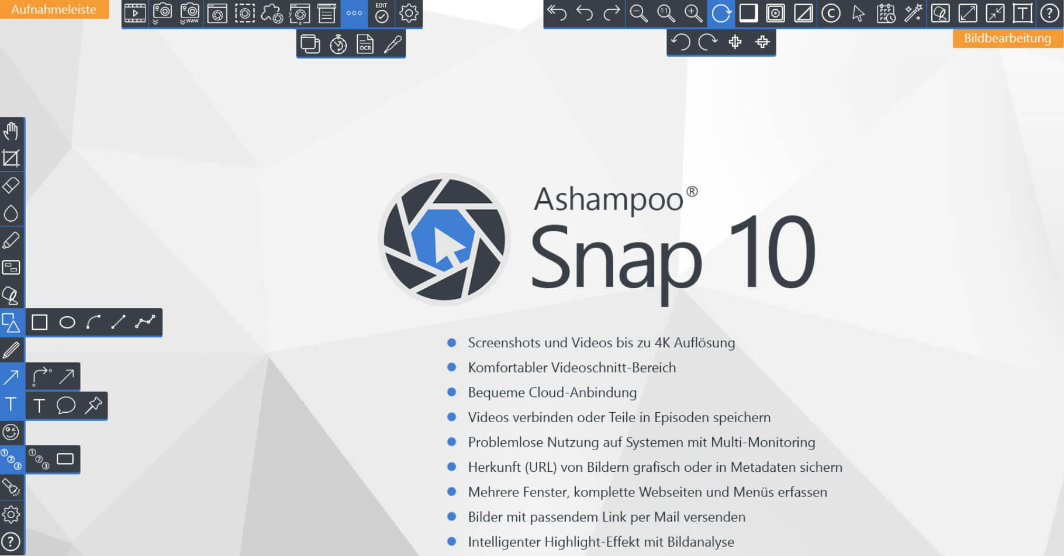The width and height of the screenshot is (1064, 556).
Task: Select the multiple windows capture icon
Action: [x=310, y=44]
